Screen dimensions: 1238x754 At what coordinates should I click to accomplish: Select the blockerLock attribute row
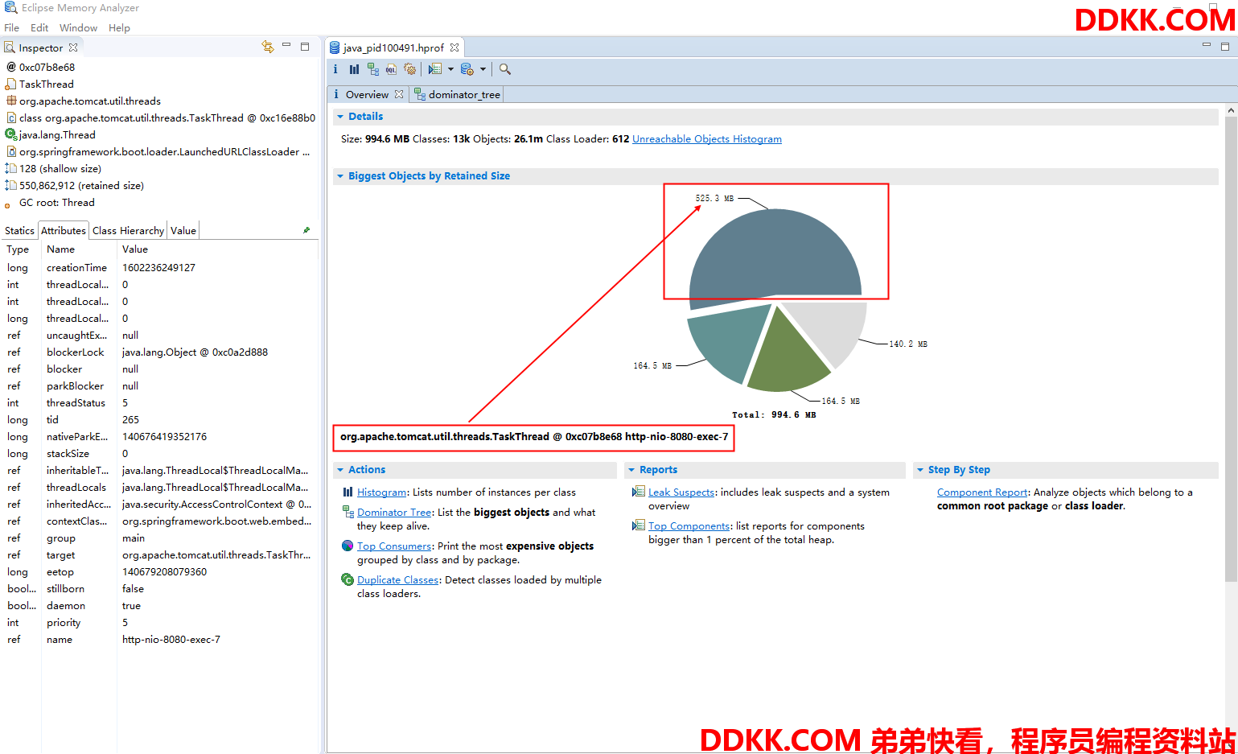point(159,352)
